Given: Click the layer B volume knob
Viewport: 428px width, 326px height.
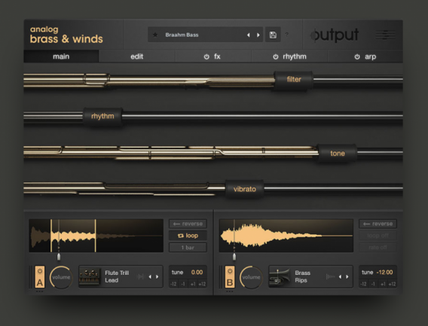Looking at the screenshot, I should 251,277.
